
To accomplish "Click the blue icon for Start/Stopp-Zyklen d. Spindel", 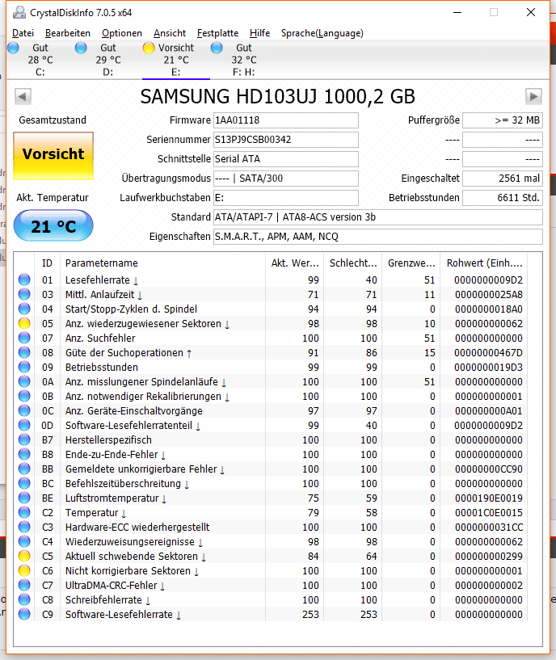I will point(24,309).
